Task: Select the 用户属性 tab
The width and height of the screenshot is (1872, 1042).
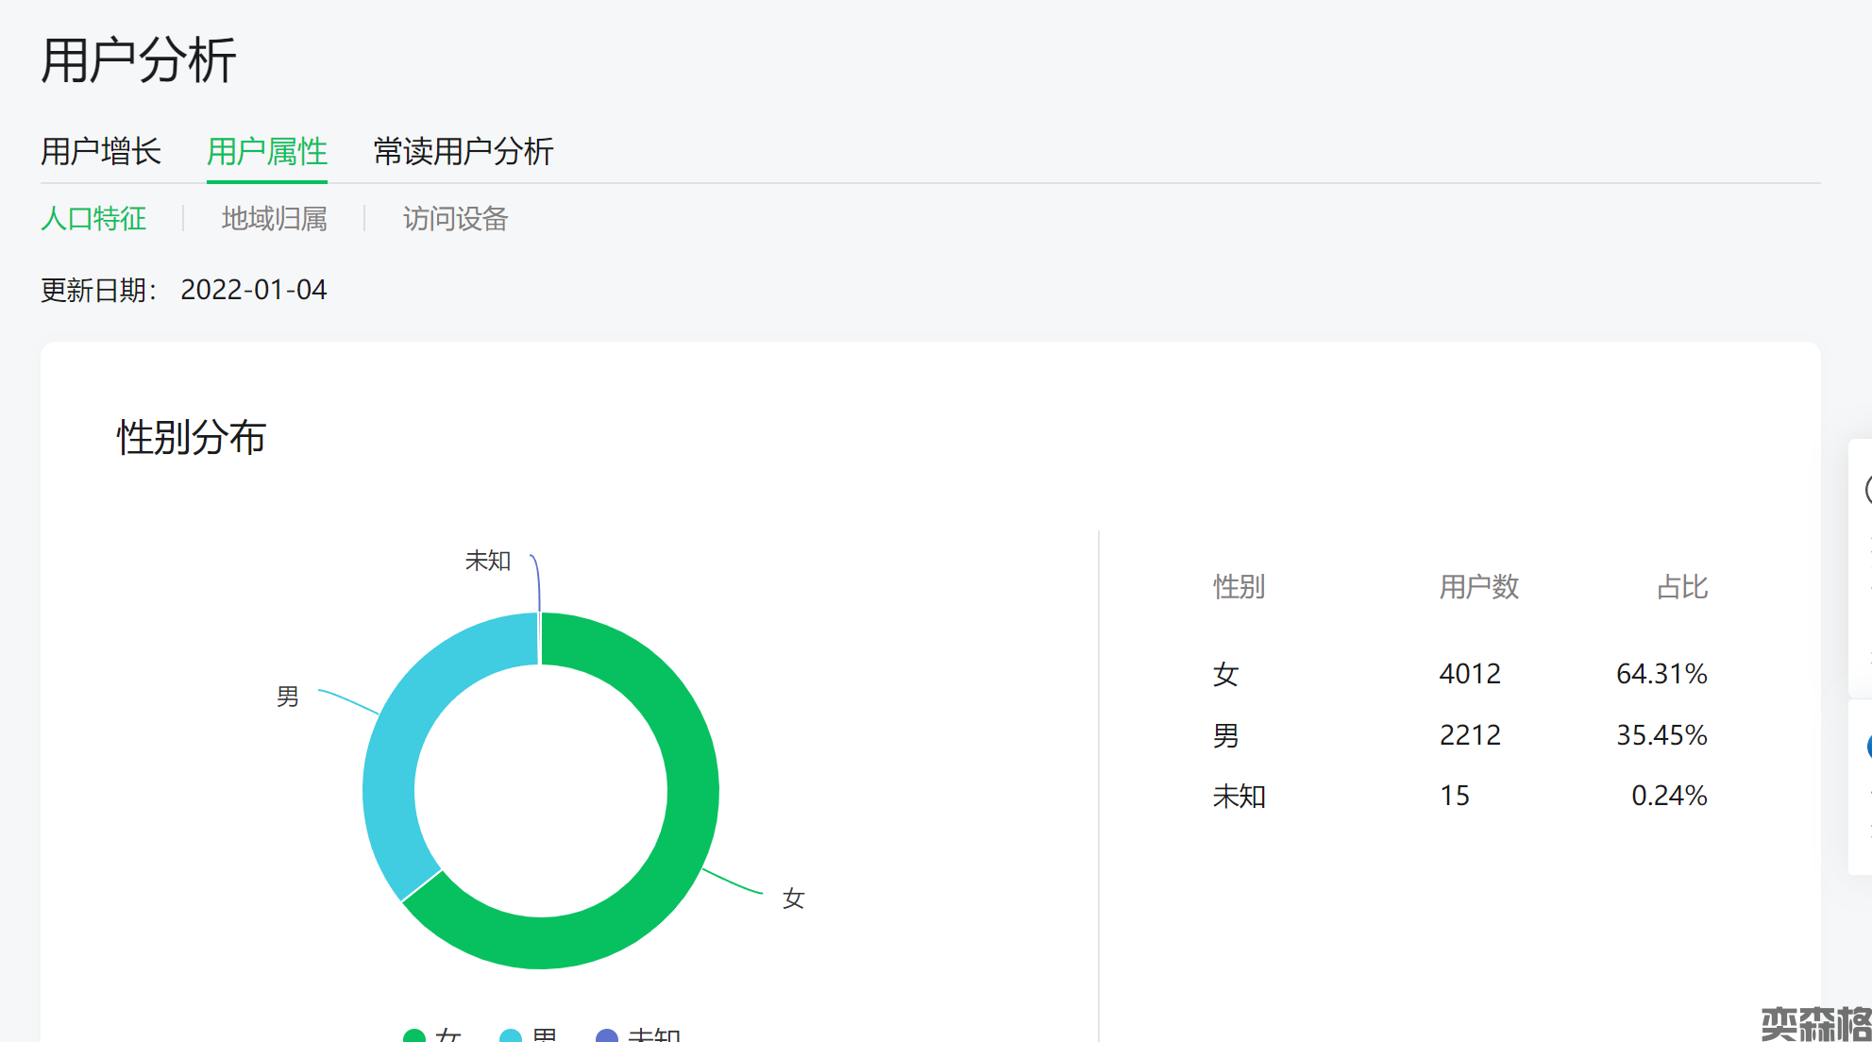Action: coord(266,151)
